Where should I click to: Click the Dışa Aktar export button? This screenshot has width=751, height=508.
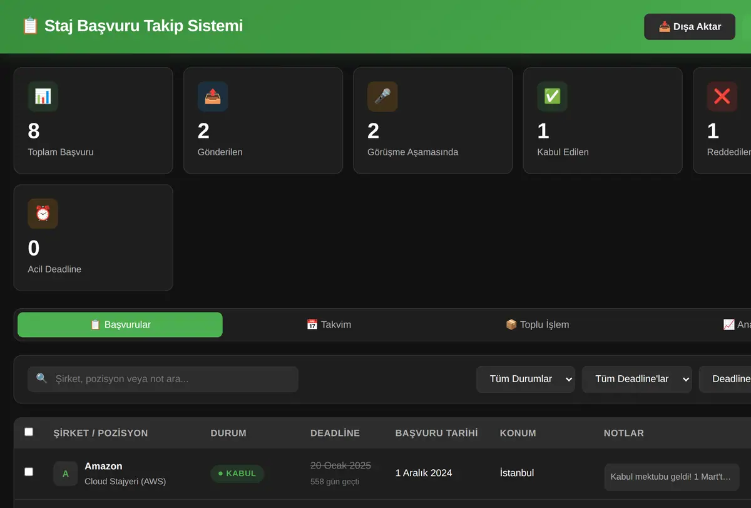tap(690, 27)
